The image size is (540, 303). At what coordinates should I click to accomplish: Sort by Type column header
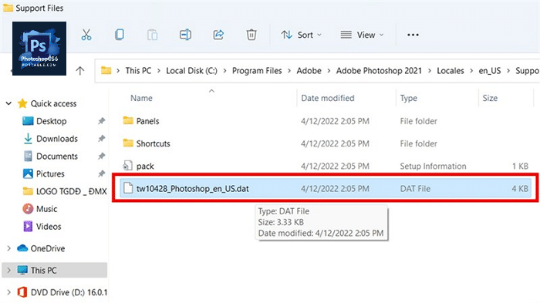pyautogui.click(x=408, y=98)
